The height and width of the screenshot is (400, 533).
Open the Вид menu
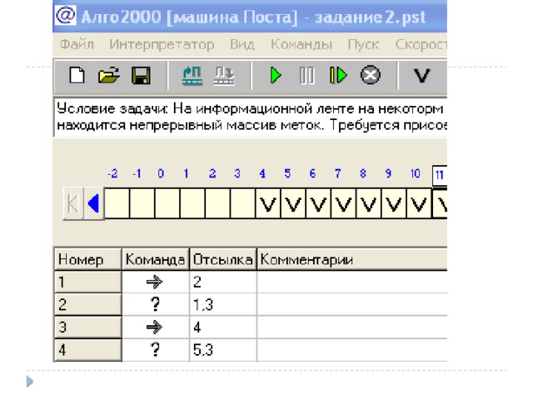coord(242,44)
